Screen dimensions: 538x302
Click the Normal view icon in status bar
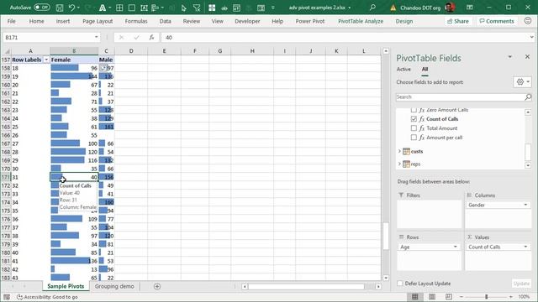click(x=414, y=296)
